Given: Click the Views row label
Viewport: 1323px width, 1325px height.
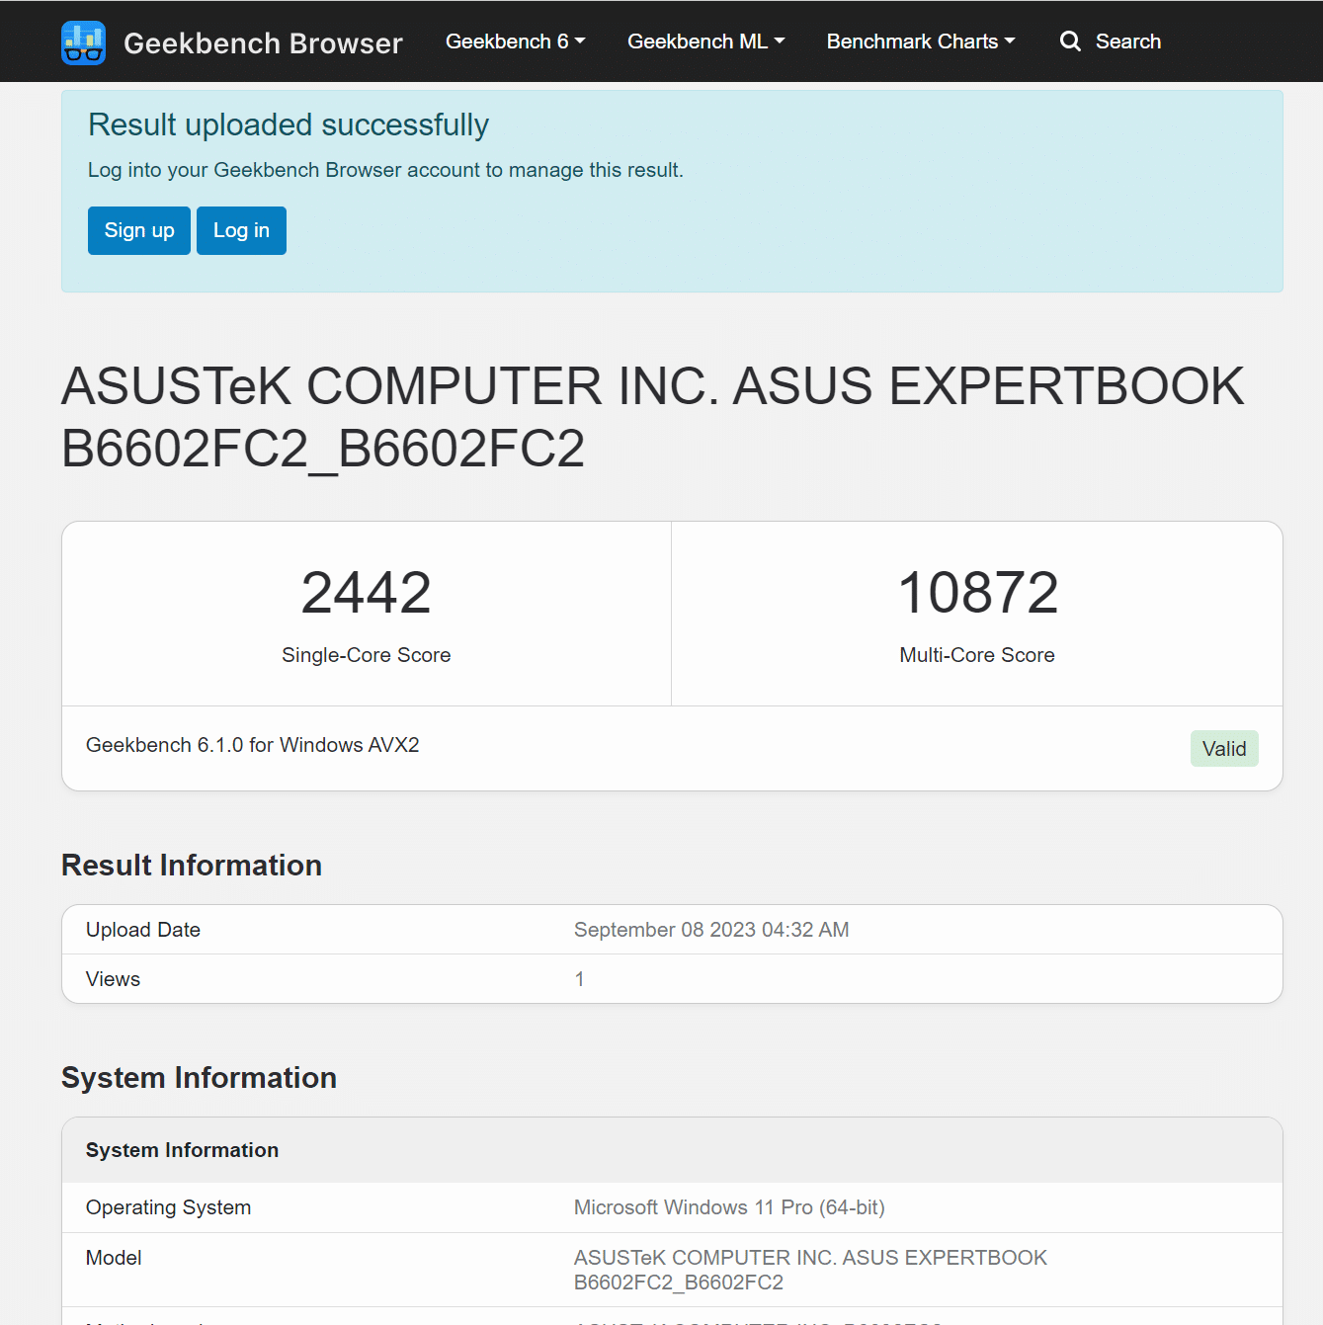Looking at the screenshot, I should coord(114,979).
